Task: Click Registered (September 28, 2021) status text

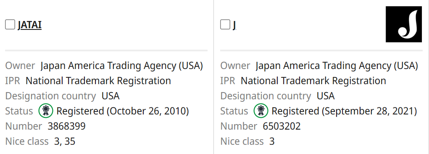Action: pos(344,111)
